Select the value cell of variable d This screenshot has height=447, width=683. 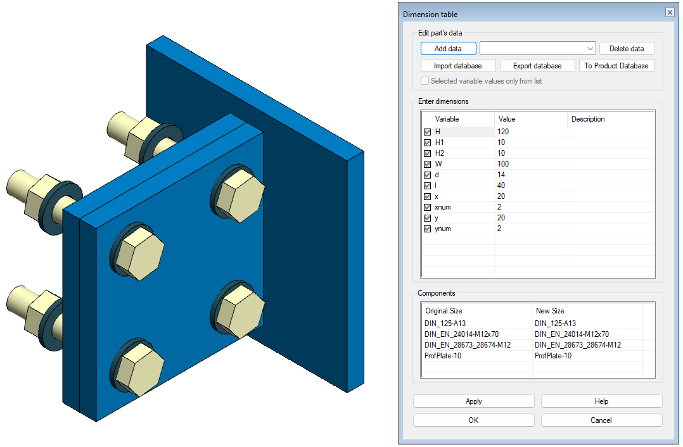point(530,175)
